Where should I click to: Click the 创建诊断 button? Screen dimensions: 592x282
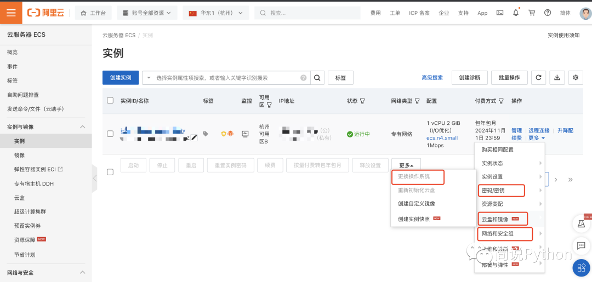[x=470, y=78]
